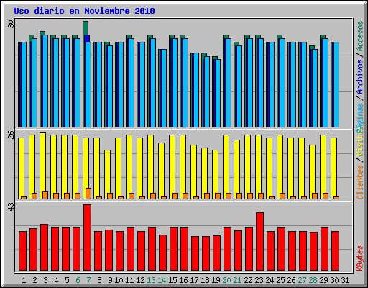Click the 'Accesos' legend label
This screenshot has height=288, width=368.
(x=360, y=36)
